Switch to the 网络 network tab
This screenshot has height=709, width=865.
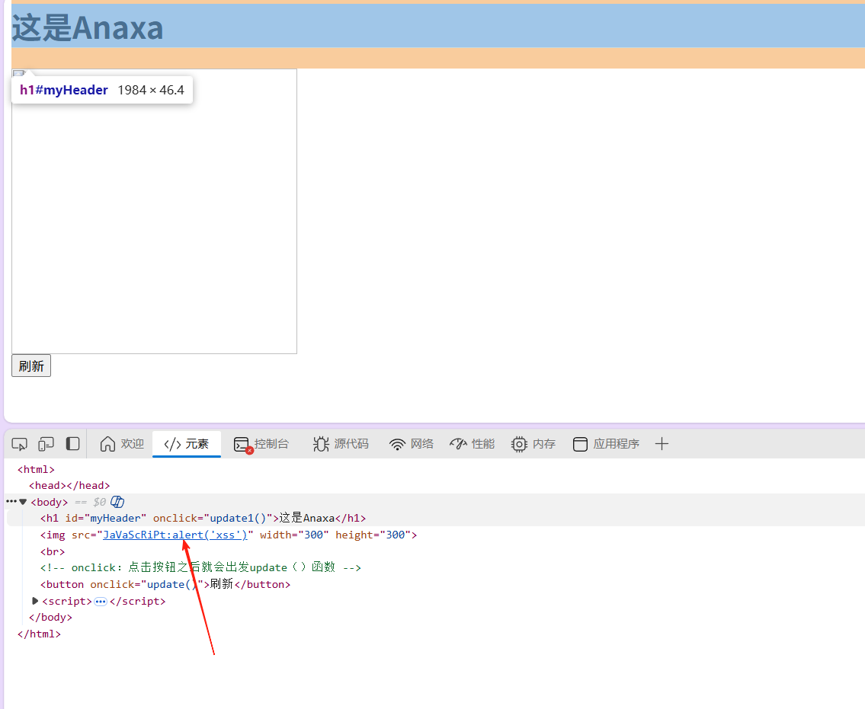pos(412,444)
